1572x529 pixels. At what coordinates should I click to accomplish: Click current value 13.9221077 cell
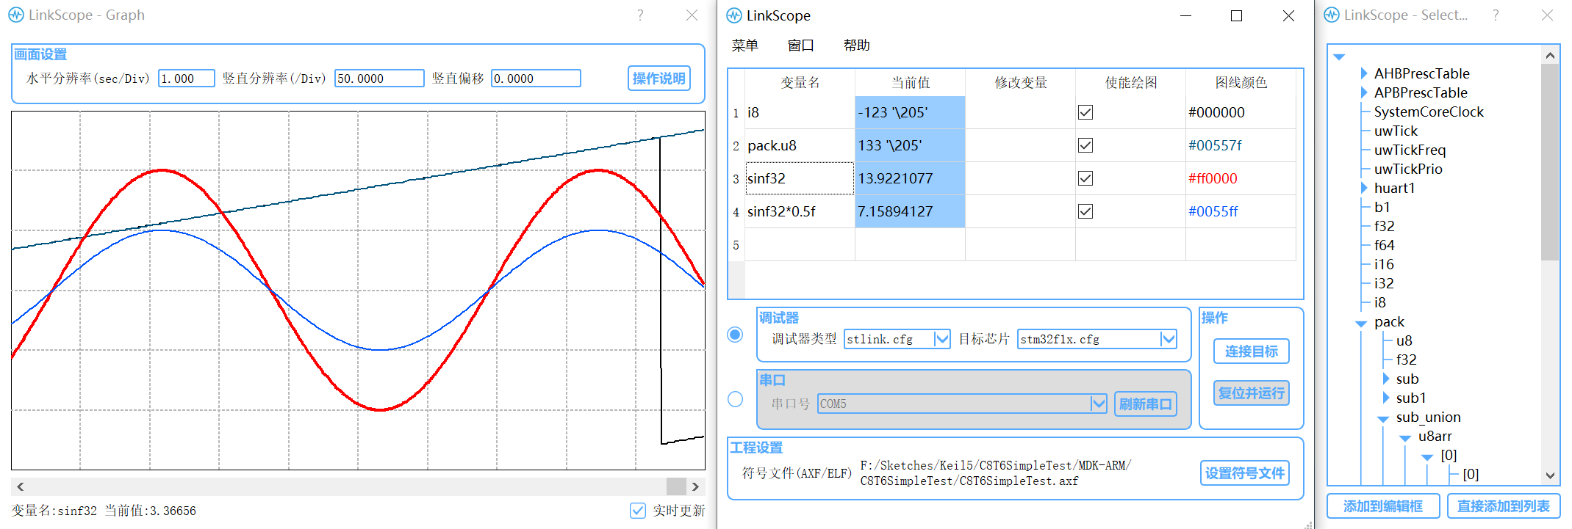tap(910, 178)
